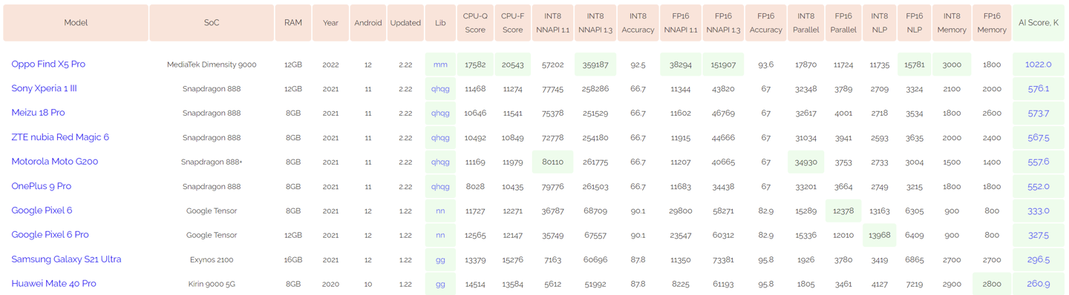The image size is (1069, 295).
Task: Click the INT8 Memory column header
Action: coord(952,23)
